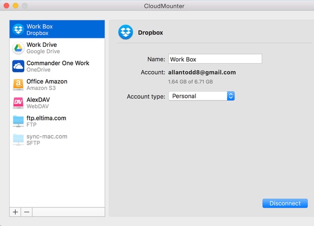Minimize the CloudMounter window
Viewport: 314px width, 226px height.
pyautogui.click(x=16, y=6)
